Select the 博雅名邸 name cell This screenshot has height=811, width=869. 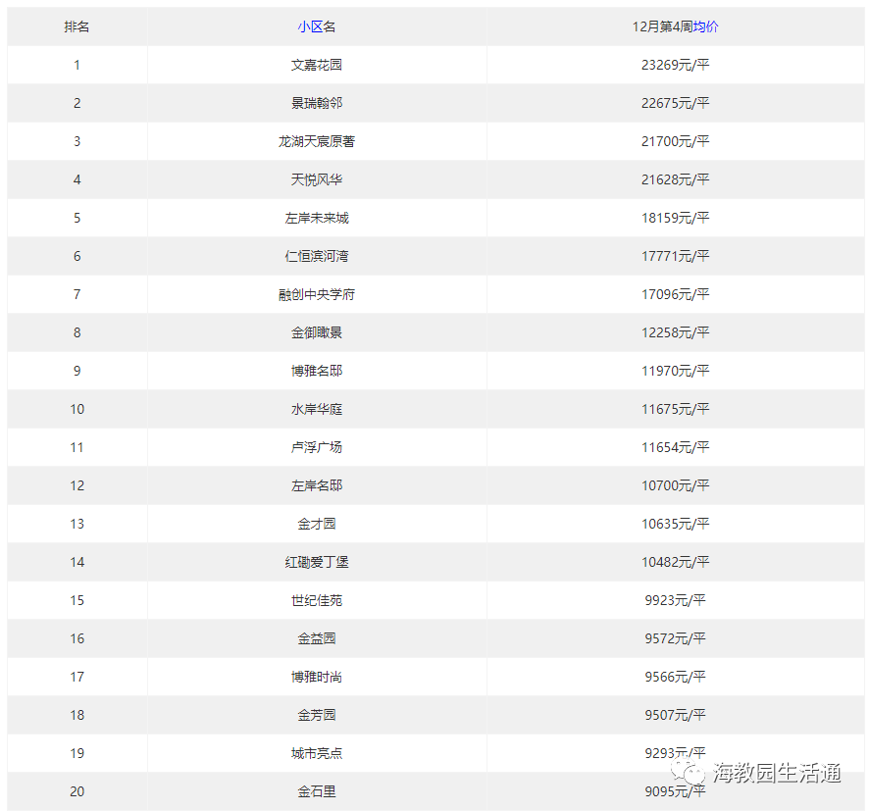point(317,371)
